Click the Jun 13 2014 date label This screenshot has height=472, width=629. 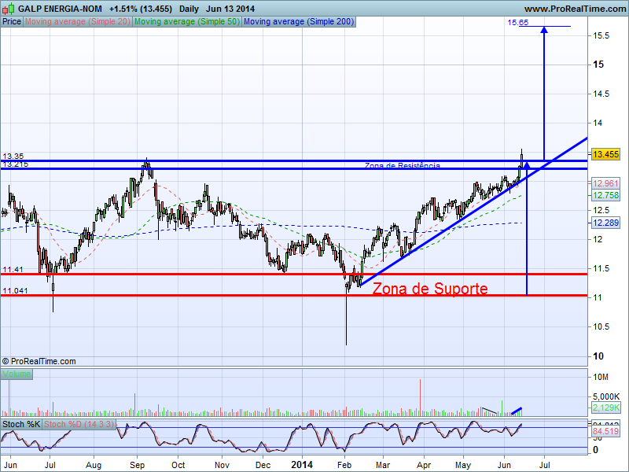coord(230,9)
